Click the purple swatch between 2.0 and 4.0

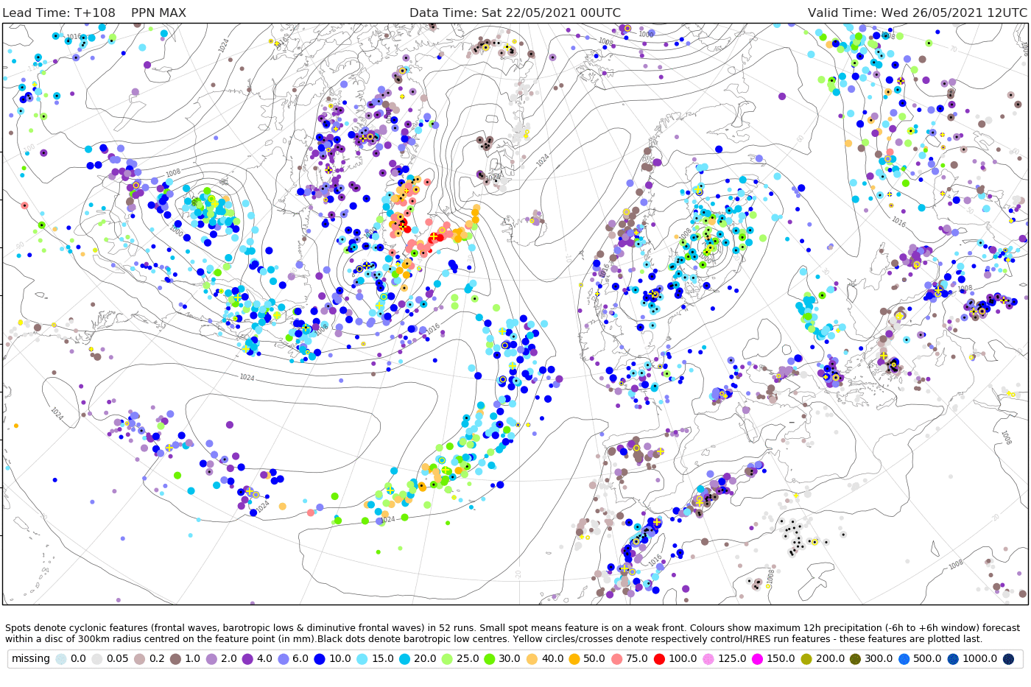pyautogui.click(x=248, y=659)
